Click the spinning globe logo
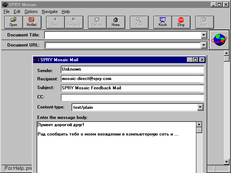The image size is (231, 173). click(x=220, y=40)
